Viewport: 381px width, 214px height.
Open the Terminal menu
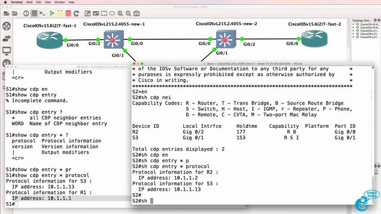click(17, 2)
